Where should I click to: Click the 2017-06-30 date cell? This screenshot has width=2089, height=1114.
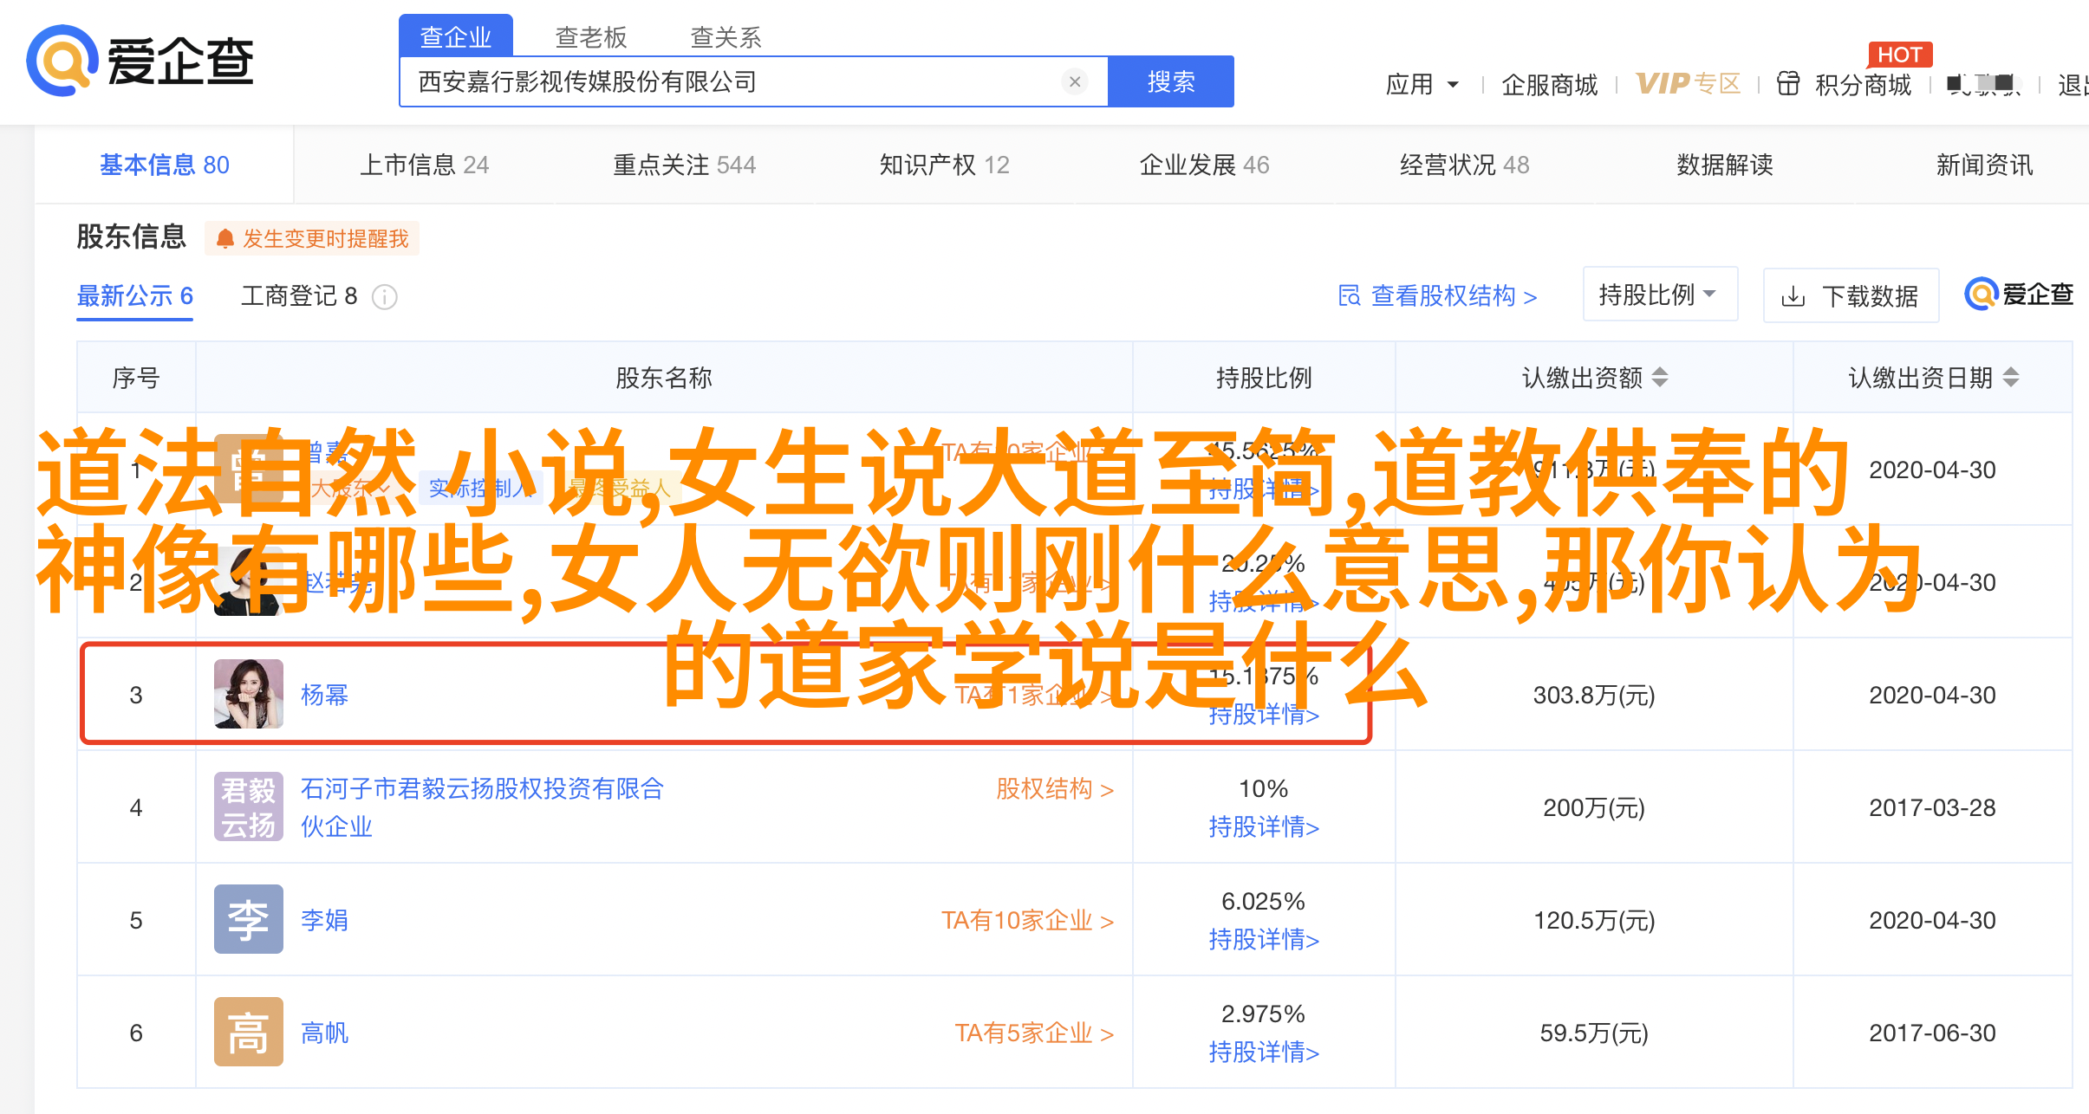tap(1932, 1033)
